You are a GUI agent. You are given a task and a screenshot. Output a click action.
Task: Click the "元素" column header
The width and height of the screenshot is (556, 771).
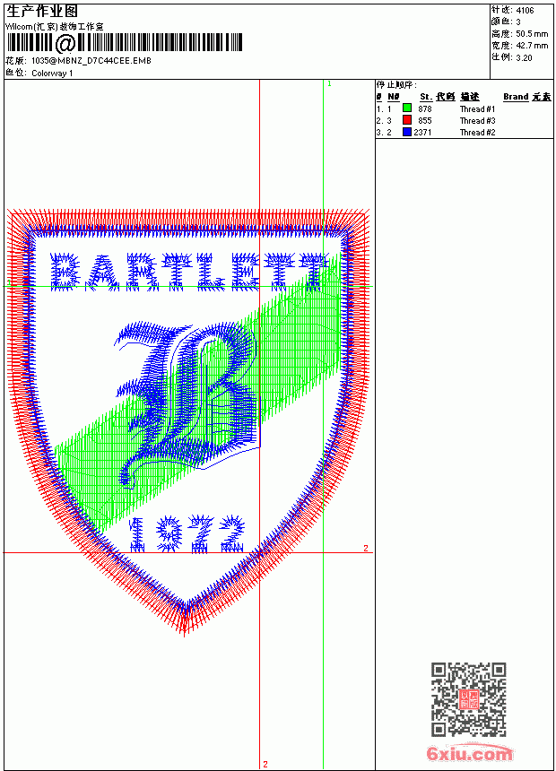tap(542, 97)
